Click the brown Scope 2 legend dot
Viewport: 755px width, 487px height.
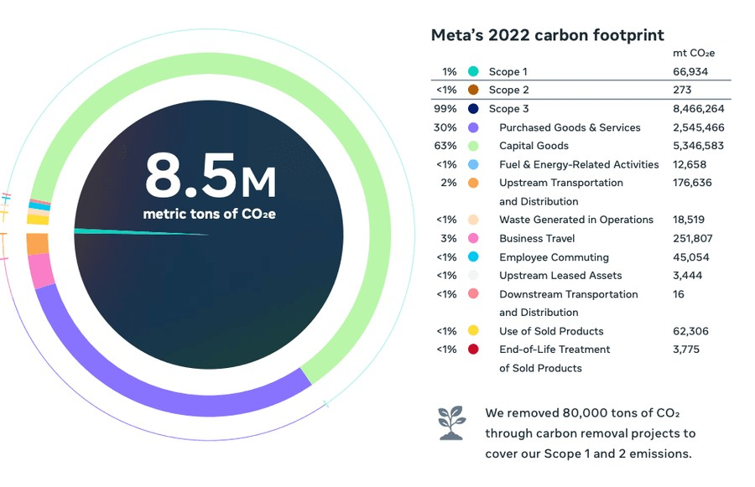click(x=473, y=90)
